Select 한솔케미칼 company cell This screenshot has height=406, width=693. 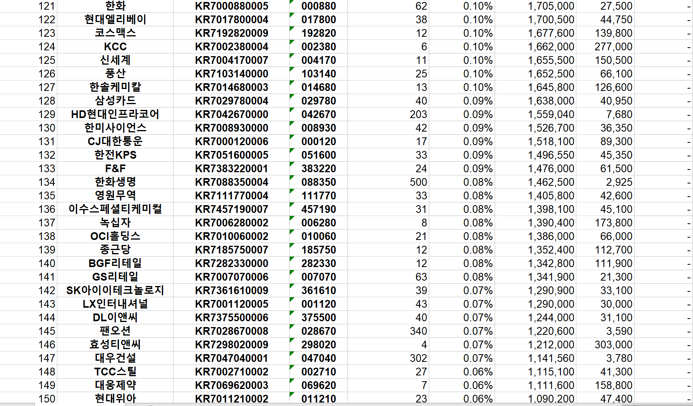[x=115, y=87]
